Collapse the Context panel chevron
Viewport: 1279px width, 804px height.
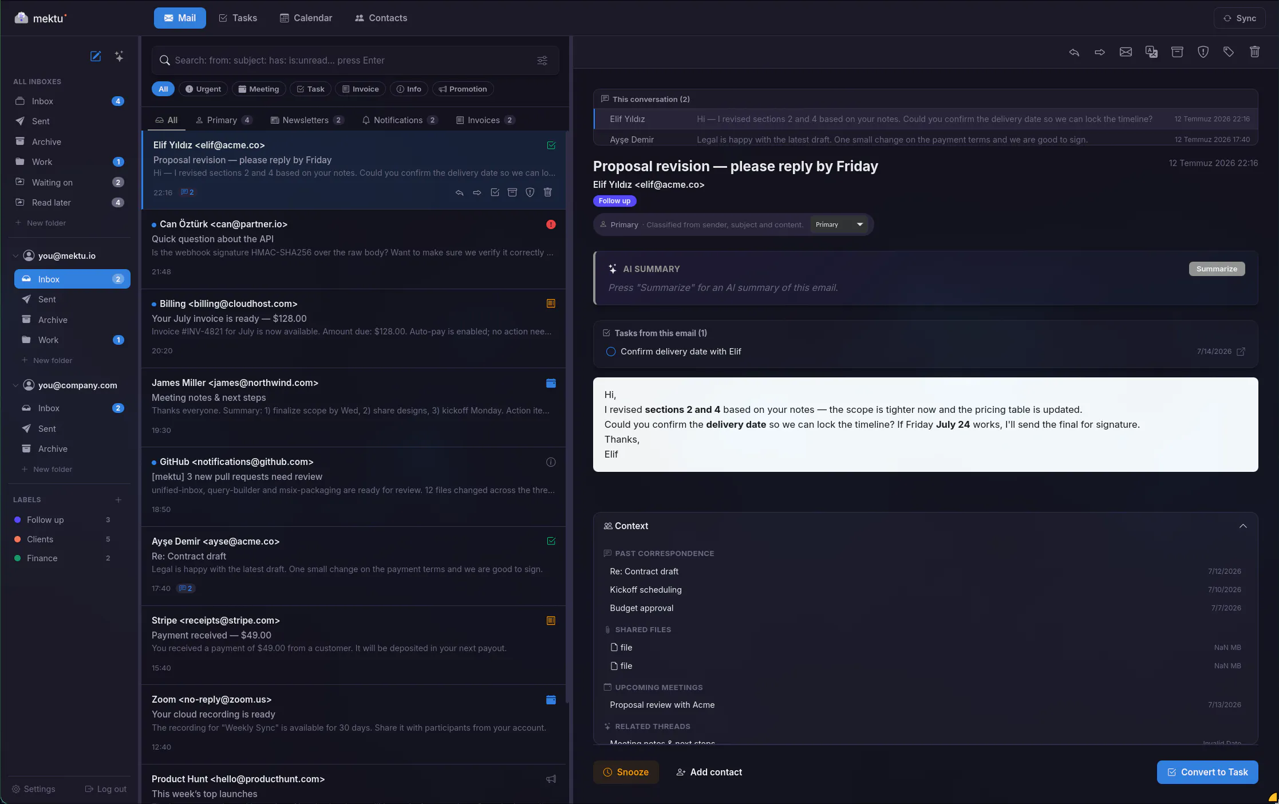click(1243, 526)
